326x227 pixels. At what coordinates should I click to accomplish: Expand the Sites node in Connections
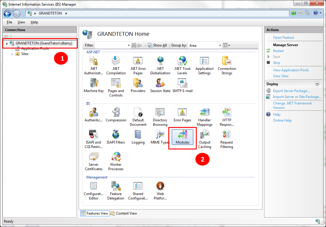[x=12, y=54]
